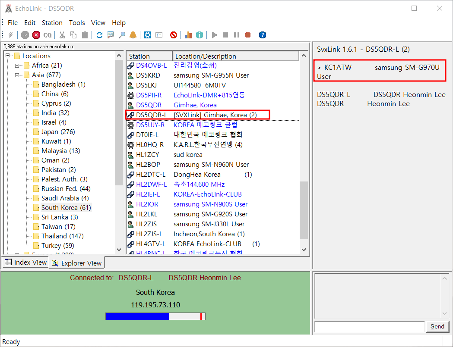Sort by the Station column header
453x347 pixels.
click(x=149, y=56)
